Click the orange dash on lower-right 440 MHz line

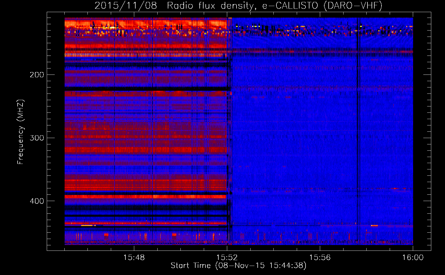(374, 226)
